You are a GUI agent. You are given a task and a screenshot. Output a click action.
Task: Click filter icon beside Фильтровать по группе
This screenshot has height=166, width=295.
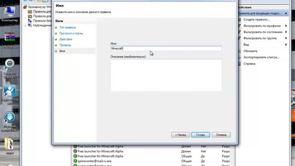[x=240, y=38]
